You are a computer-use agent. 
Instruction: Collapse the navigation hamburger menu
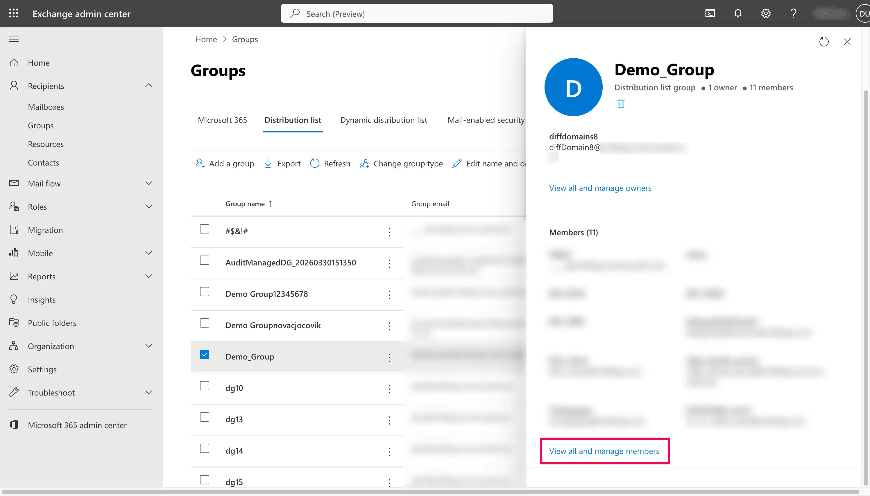pos(14,39)
